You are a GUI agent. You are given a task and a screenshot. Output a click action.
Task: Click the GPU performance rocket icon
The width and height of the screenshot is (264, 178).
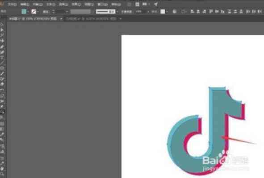click(x=156, y=4)
